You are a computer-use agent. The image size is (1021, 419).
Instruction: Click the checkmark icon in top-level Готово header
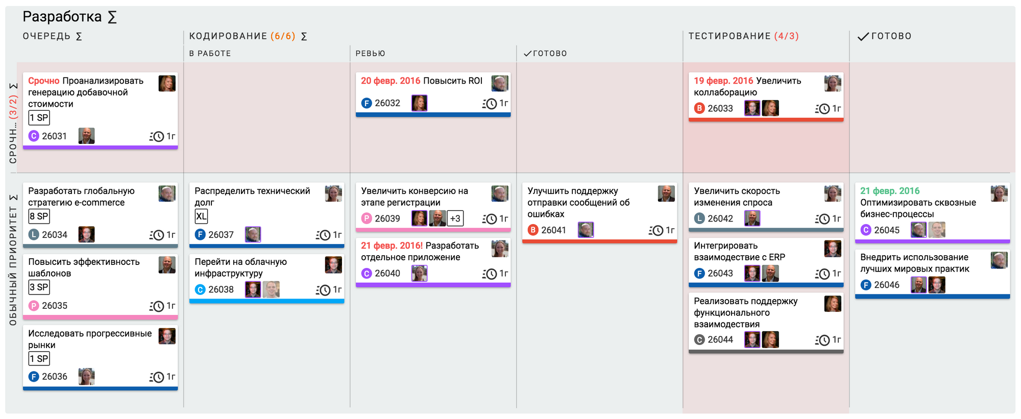tap(863, 36)
